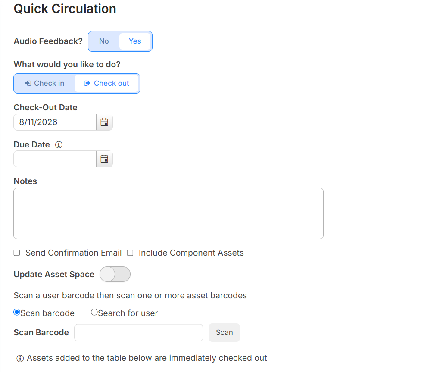Click the Check-Out Date text field

[55, 122]
